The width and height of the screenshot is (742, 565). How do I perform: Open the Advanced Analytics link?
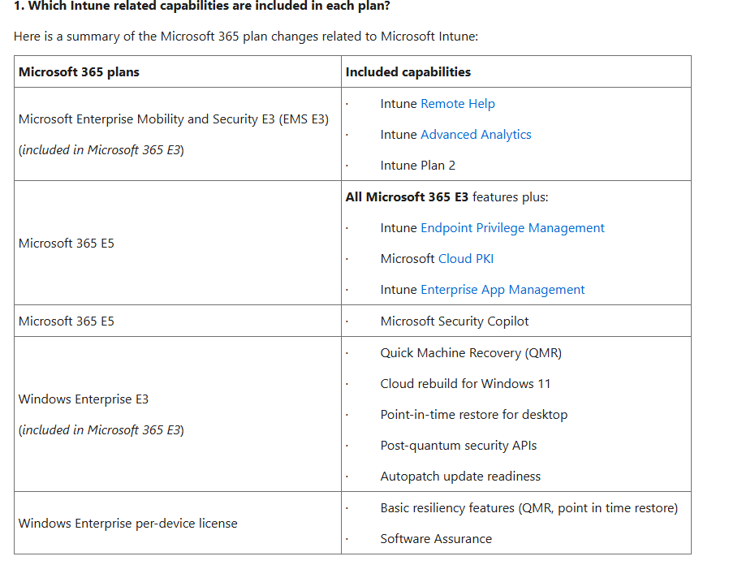(476, 135)
